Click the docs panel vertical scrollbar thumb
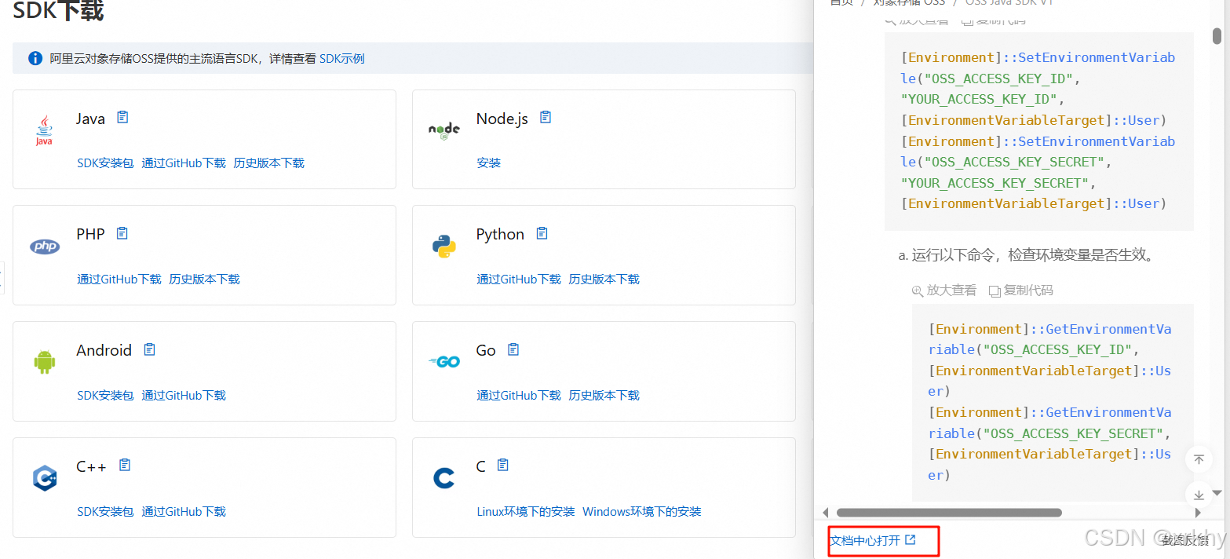The width and height of the screenshot is (1230, 559). coord(1217,36)
